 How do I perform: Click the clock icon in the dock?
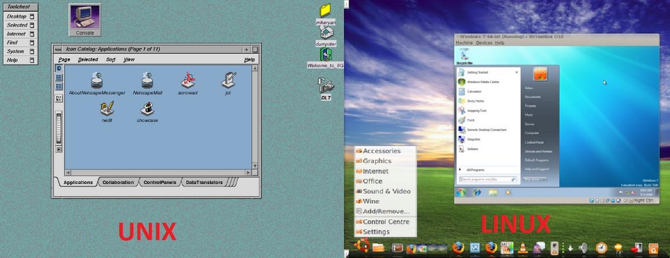pyautogui.click(x=602, y=248)
